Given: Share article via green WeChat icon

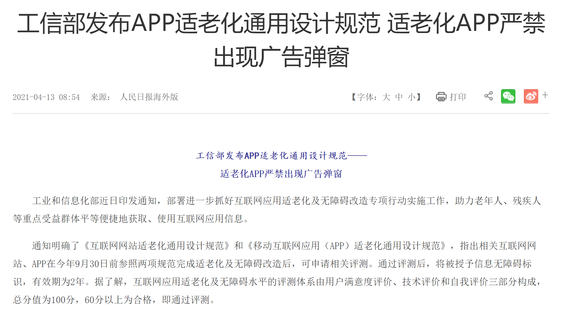Looking at the screenshot, I should tap(508, 96).
